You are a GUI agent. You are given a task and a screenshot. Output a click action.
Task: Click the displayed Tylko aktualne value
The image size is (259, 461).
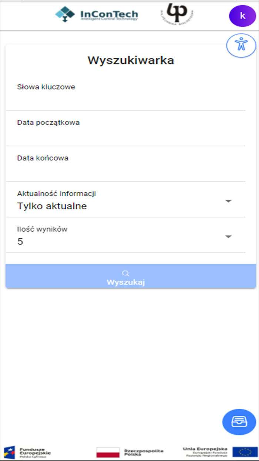(x=52, y=206)
